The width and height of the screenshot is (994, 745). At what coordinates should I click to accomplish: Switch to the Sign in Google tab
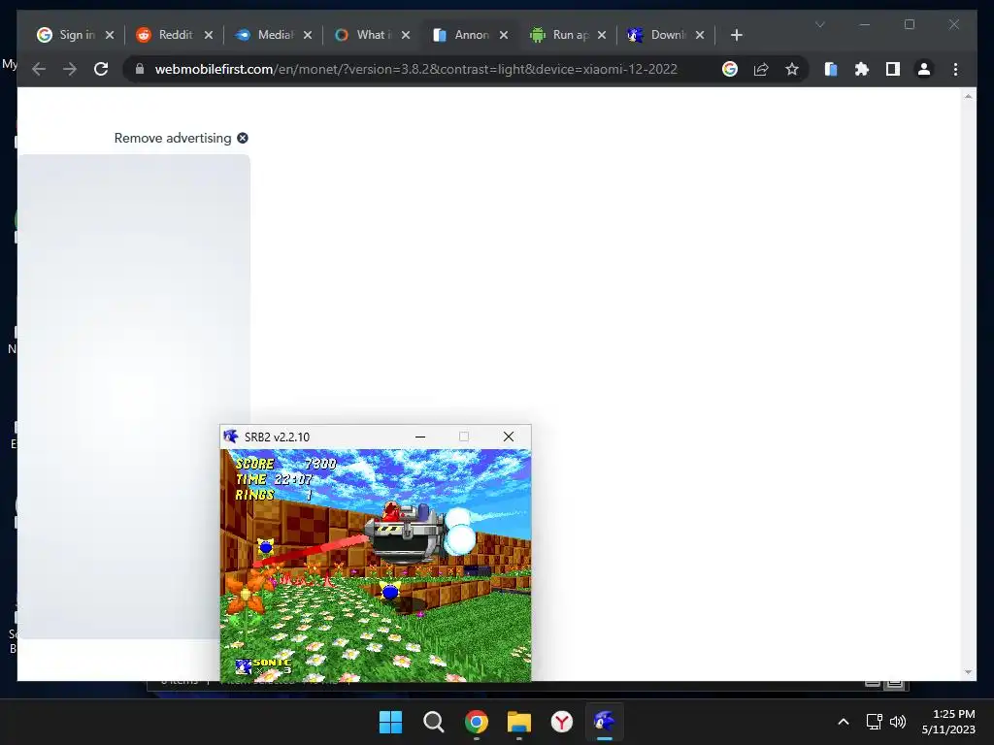(x=65, y=35)
